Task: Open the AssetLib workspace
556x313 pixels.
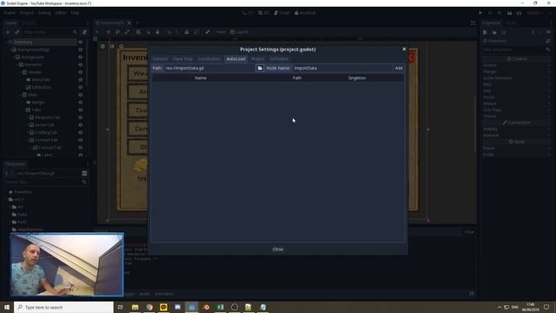Action: [305, 13]
